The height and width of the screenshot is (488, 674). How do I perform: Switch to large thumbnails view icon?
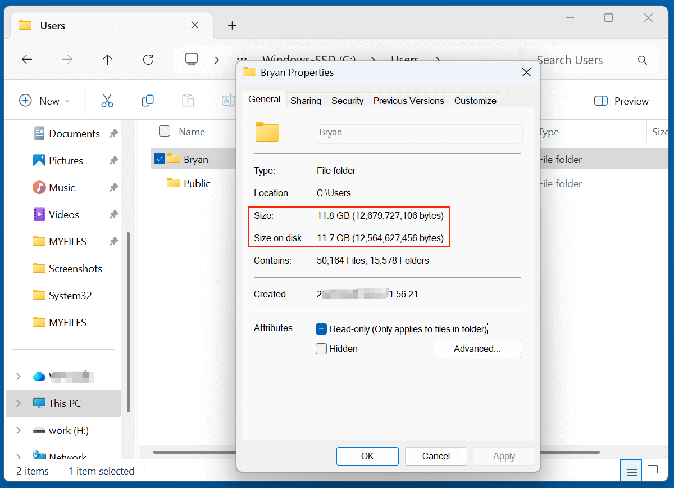pos(653,470)
